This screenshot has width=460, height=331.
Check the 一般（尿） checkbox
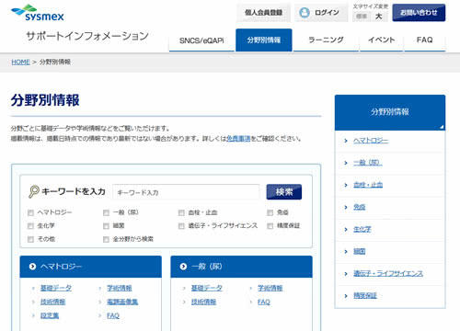106,212
